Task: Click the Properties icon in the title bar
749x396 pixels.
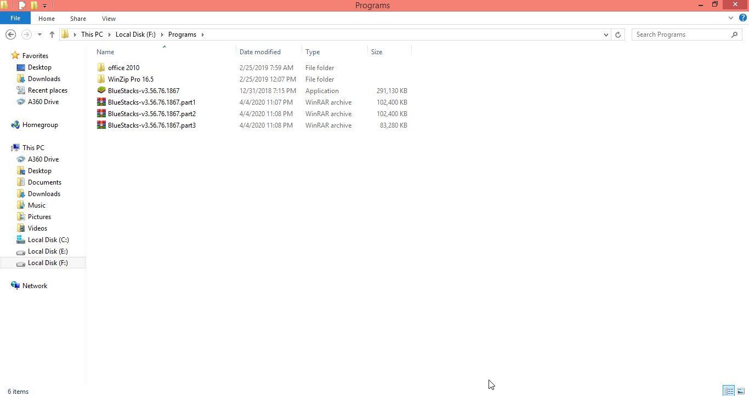Action: coord(22,5)
